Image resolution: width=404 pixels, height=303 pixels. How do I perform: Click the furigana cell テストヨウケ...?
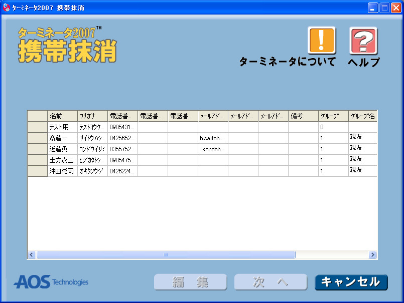[x=92, y=127]
